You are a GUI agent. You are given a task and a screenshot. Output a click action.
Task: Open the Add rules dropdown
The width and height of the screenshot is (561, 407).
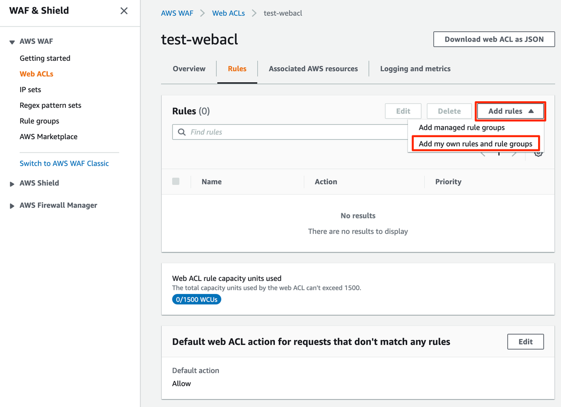(511, 111)
